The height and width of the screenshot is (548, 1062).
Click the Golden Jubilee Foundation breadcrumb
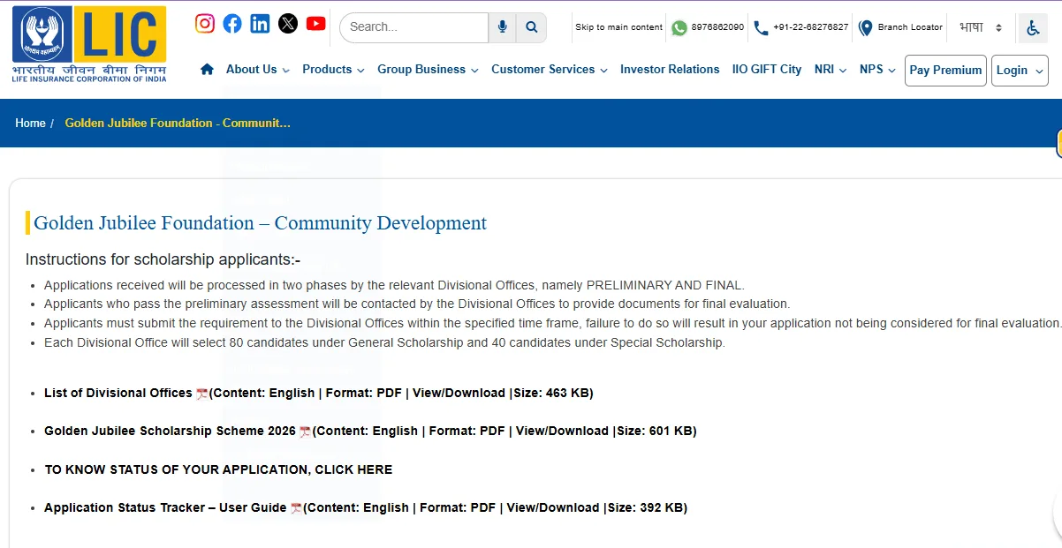178,123
